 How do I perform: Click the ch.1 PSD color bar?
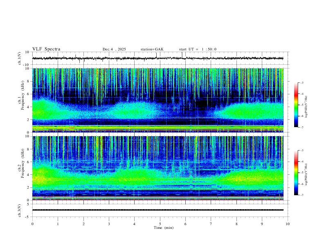pos(296,105)
